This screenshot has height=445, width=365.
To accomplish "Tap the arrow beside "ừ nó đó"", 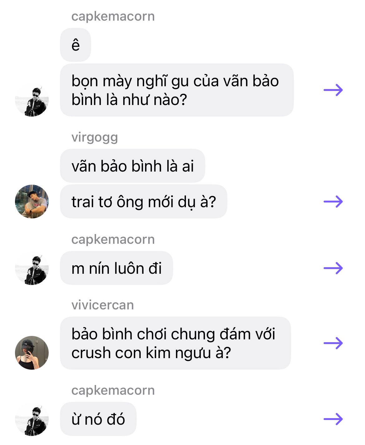I will click(x=333, y=419).
